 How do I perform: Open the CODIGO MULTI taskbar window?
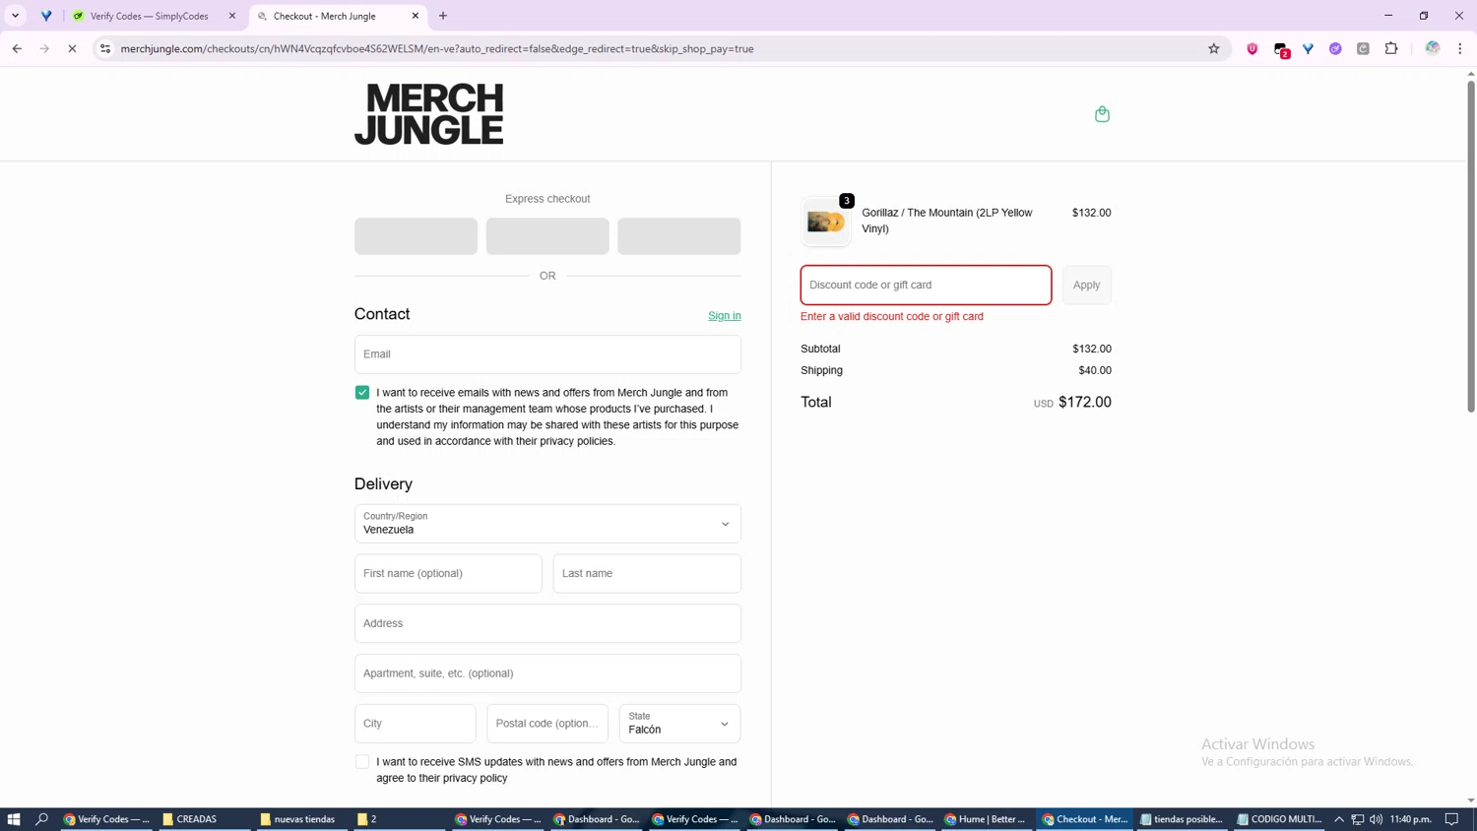click(1279, 819)
